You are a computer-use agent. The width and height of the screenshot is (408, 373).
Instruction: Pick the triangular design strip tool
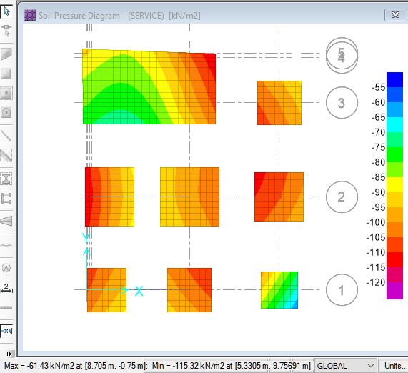[x=6, y=221]
